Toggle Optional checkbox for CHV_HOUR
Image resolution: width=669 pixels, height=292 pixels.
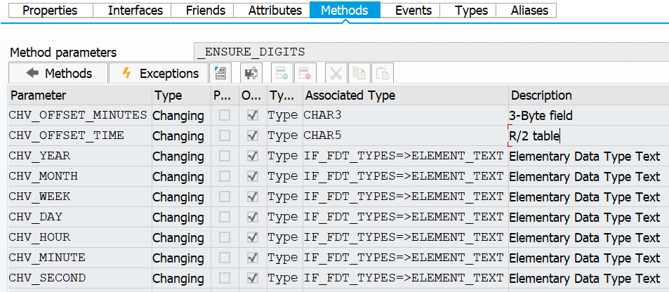pos(253,237)
